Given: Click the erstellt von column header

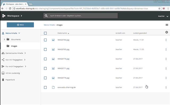Looking at the screenshot, I should [x=120, y=33].
